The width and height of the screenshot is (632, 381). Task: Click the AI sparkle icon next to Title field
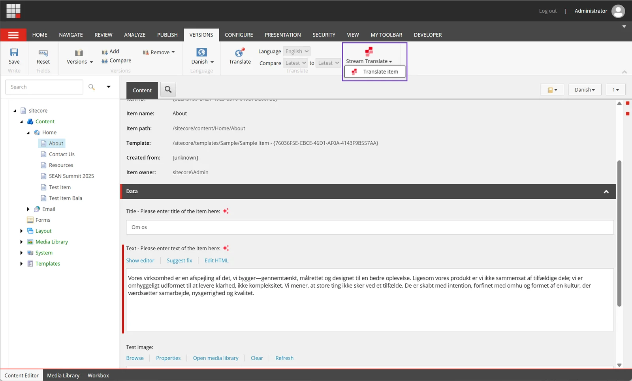tap(226, 211)
